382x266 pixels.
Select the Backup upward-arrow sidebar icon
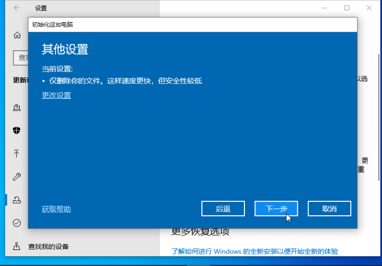coord(17,154)
